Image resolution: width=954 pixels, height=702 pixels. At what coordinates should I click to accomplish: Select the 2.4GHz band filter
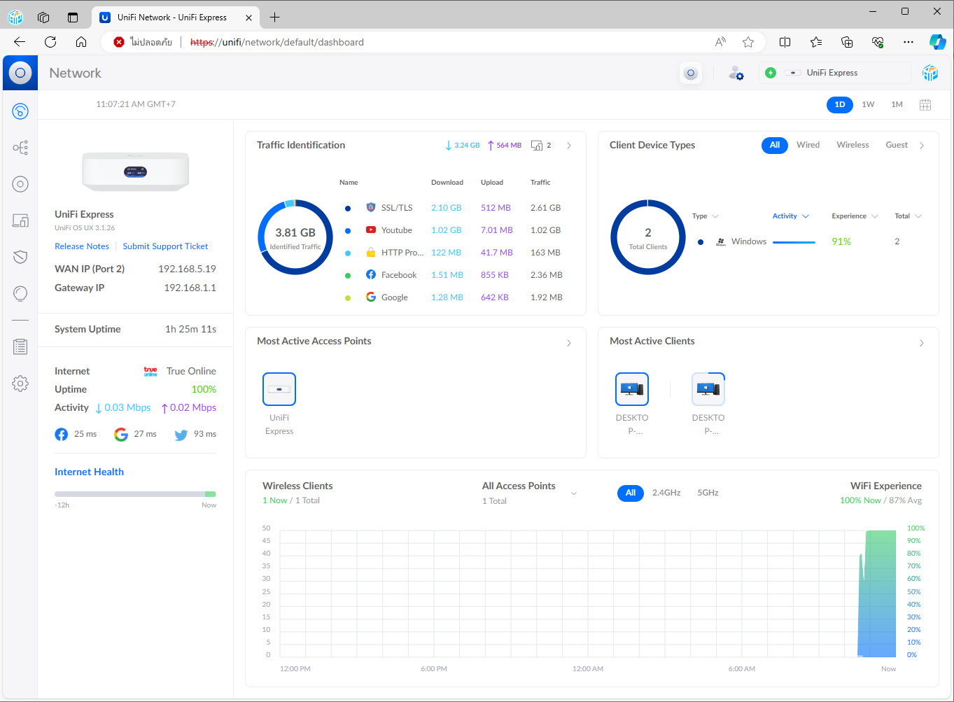click(666, 493)
